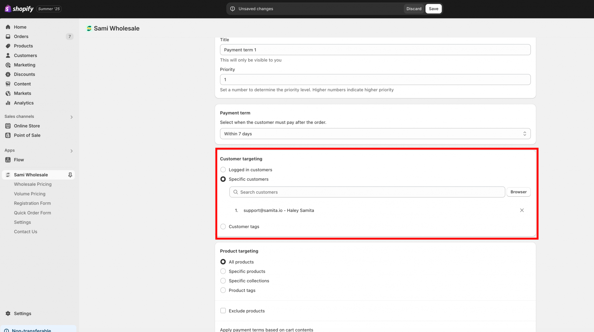Viewport: 594px width, 332px height.
Task: Unpin Sami Wholesale app with pin icon
Action: coord(70,175)
